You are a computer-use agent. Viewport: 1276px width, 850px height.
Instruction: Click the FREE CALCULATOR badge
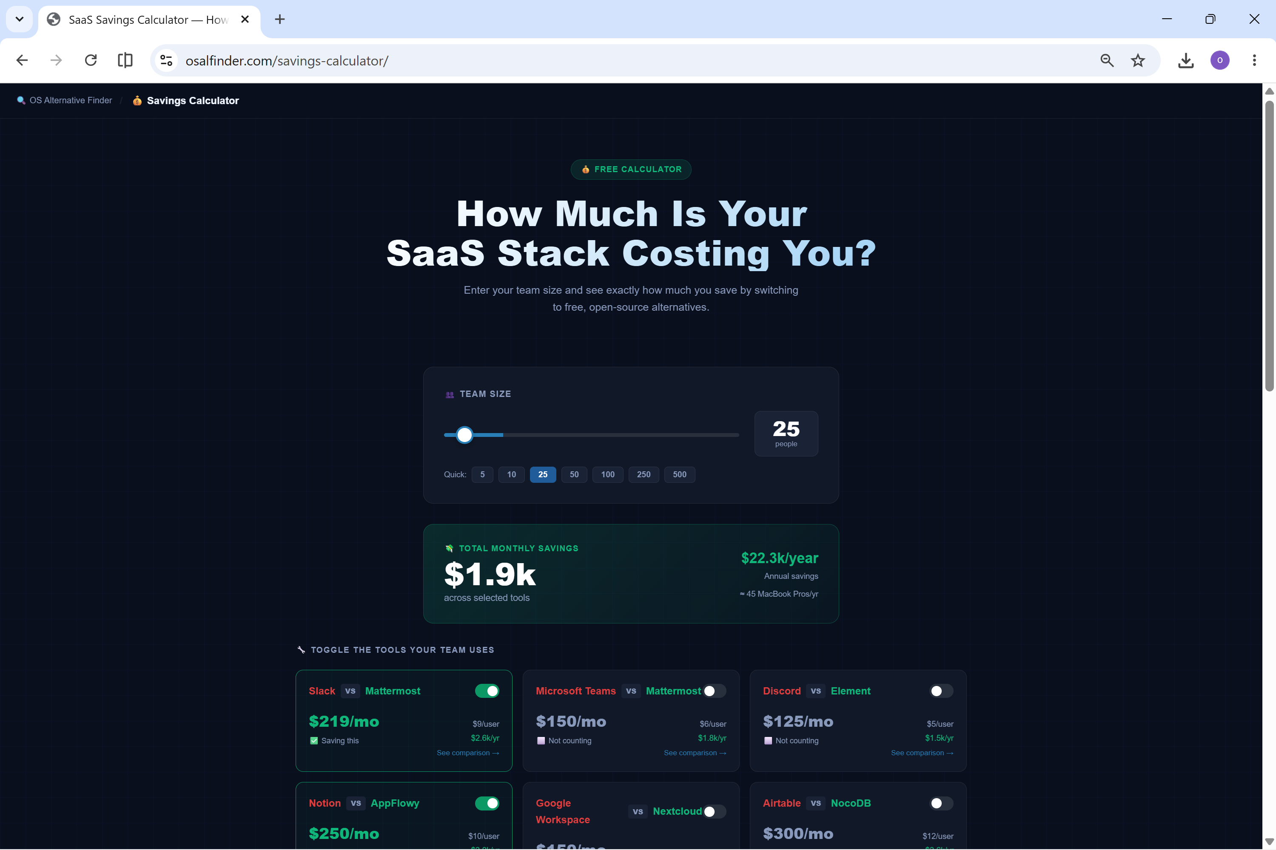(631, 169)
